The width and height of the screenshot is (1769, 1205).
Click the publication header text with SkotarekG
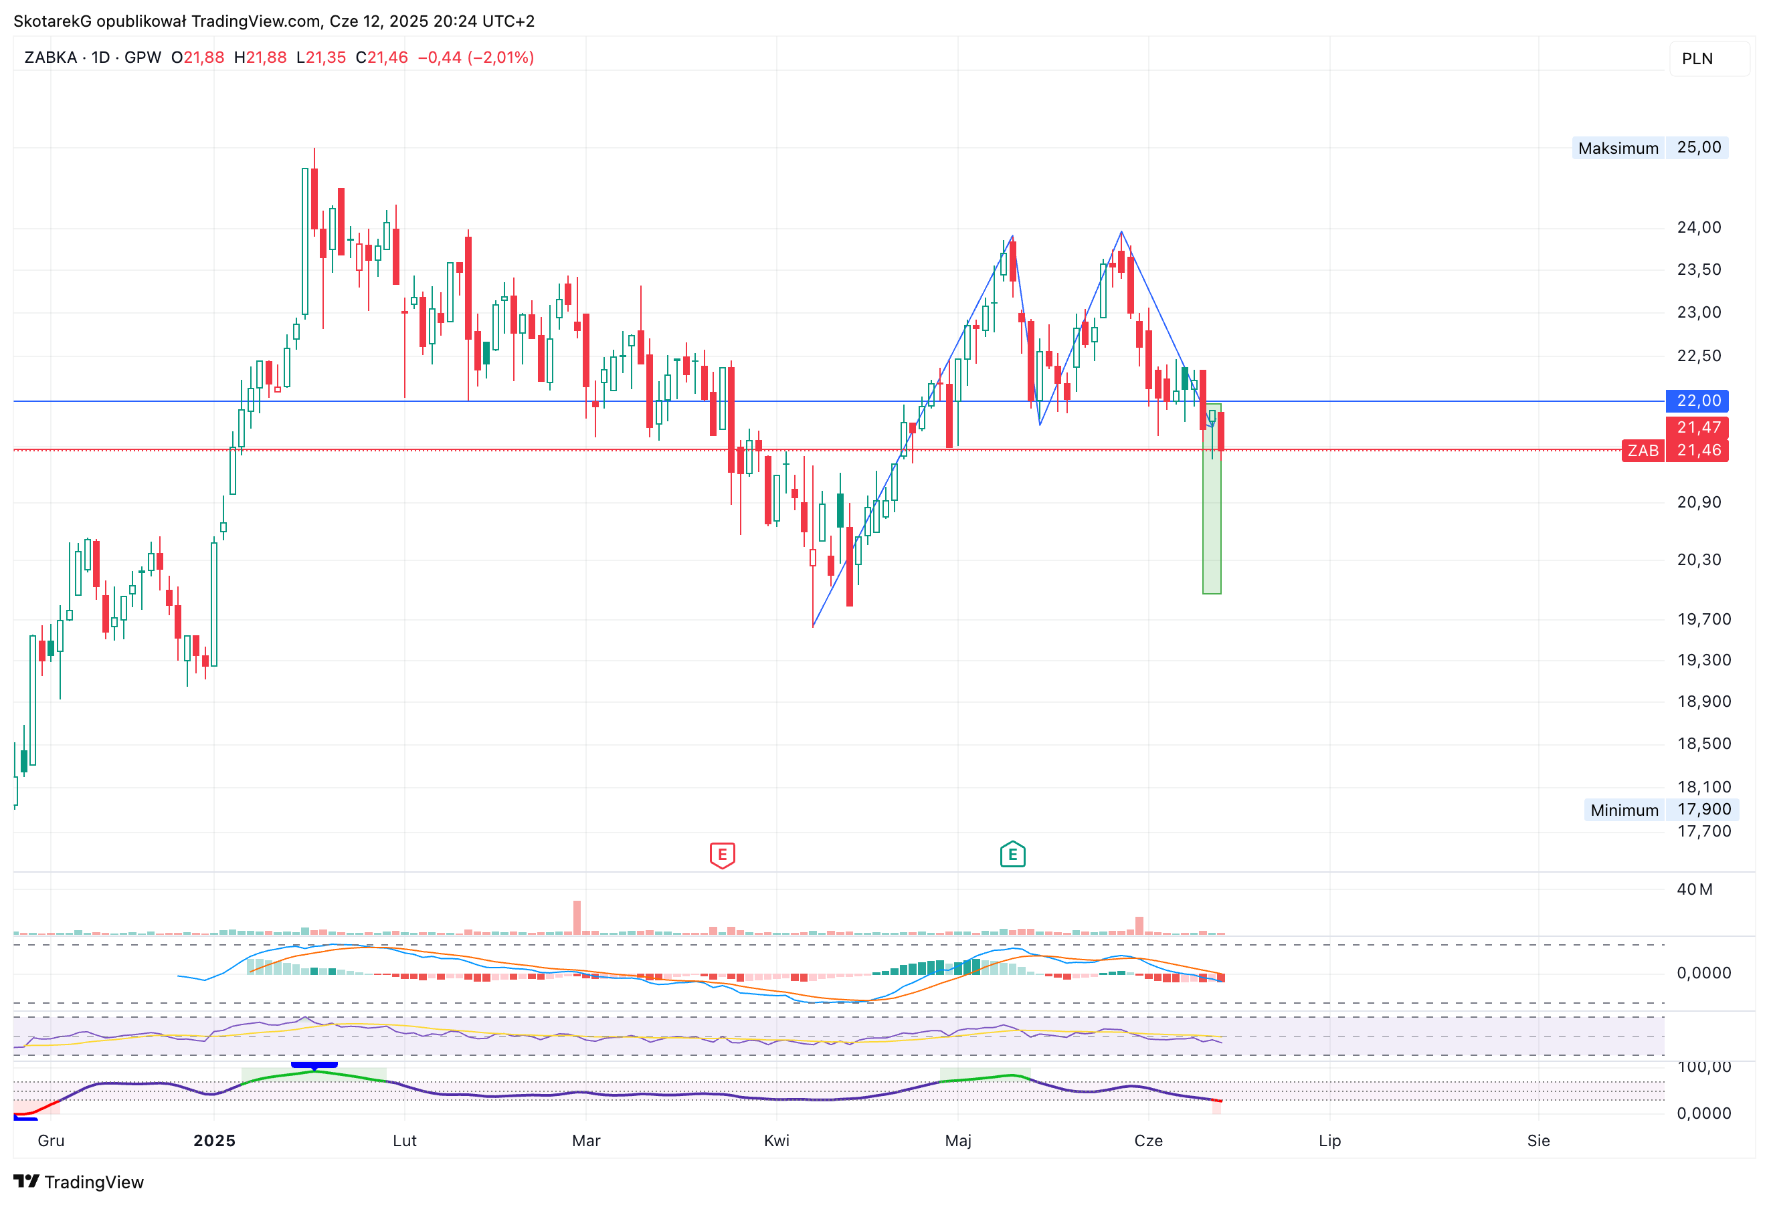click(x=274, y=21)
